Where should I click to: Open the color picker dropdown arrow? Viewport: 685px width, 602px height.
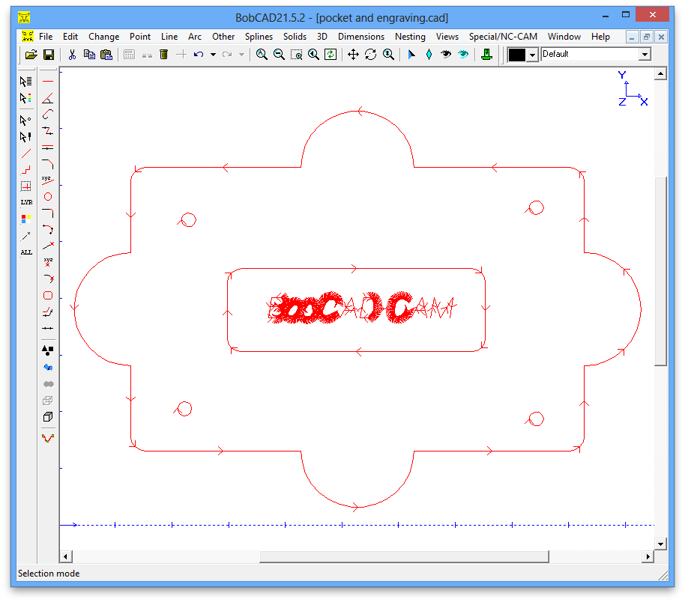(x=532, y=55)
